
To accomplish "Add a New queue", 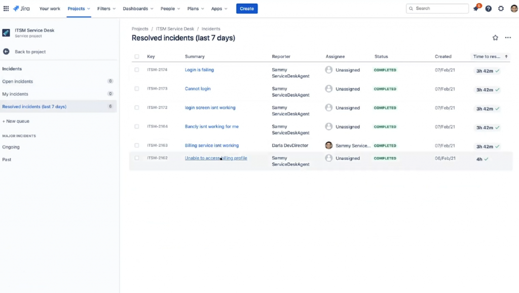I will tap(16, 121).
